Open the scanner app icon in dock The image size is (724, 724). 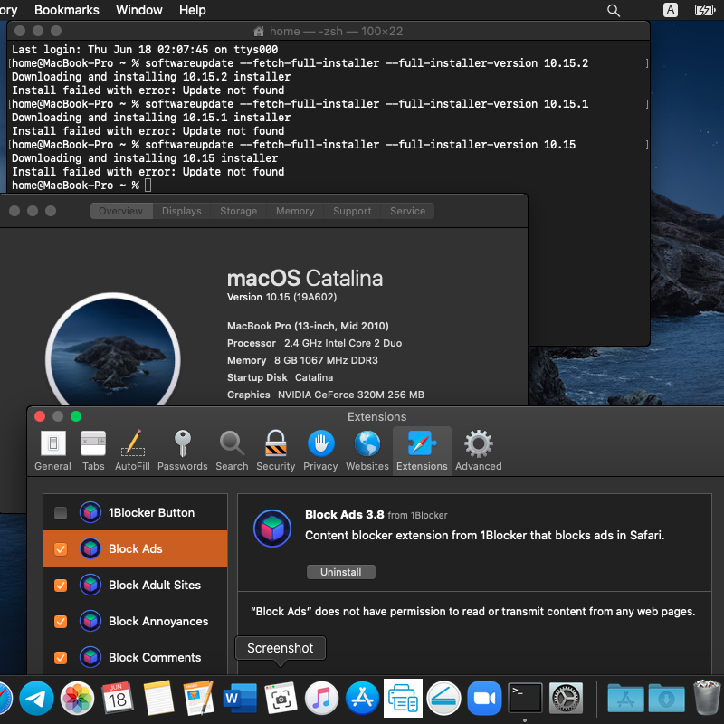point(443,698)
